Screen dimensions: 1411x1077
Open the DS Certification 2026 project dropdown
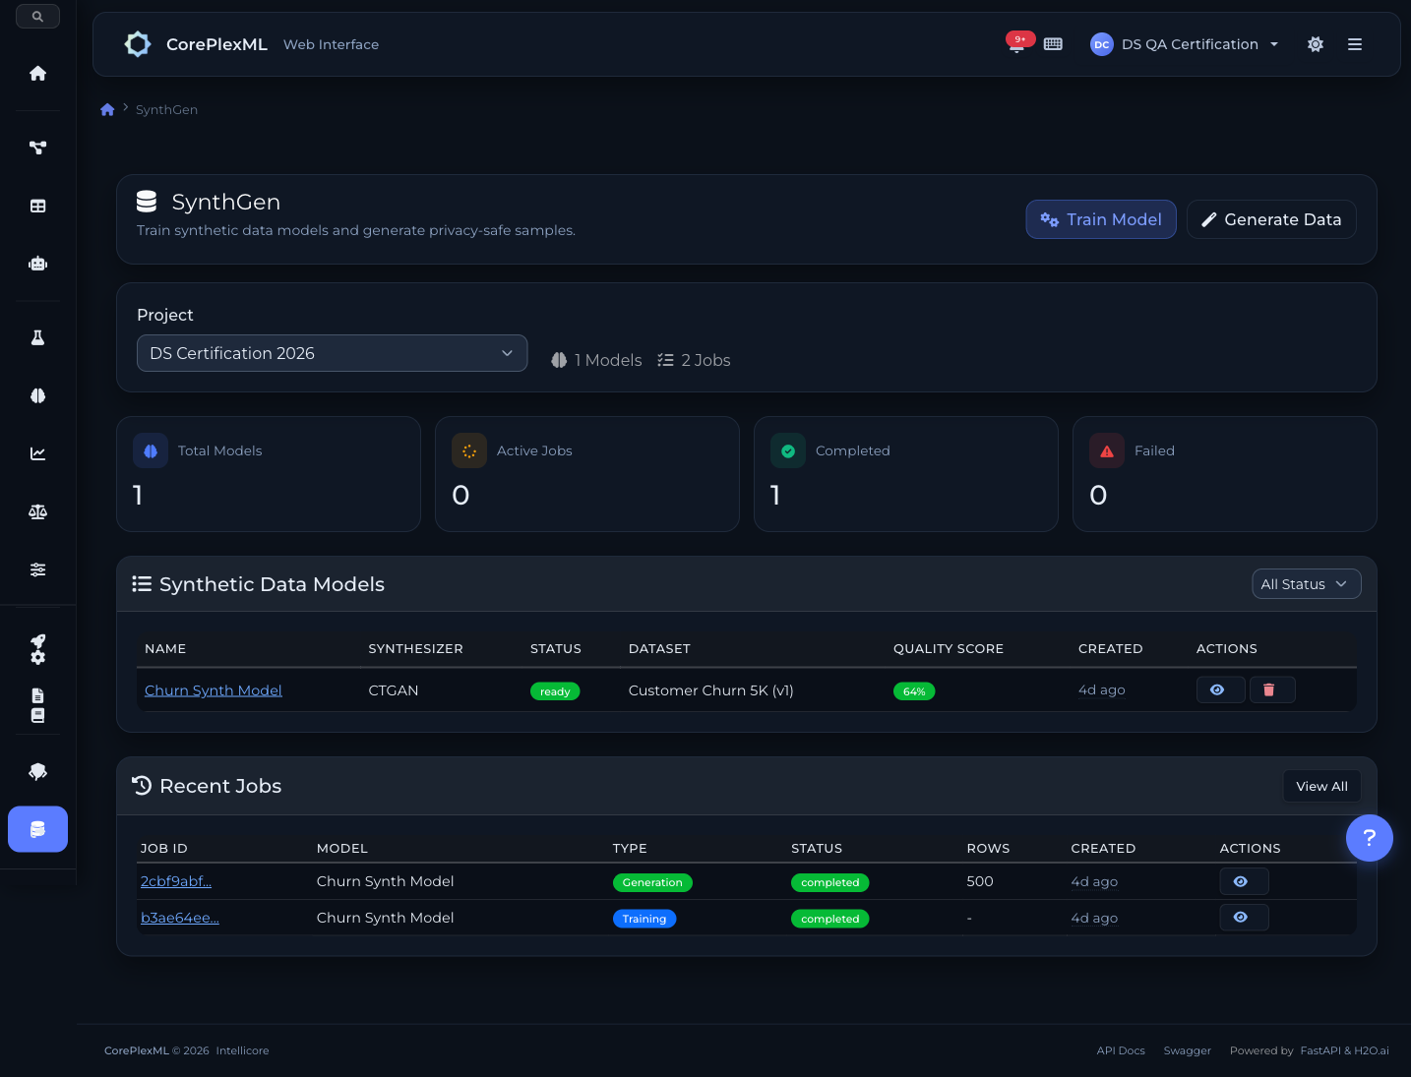332,353
